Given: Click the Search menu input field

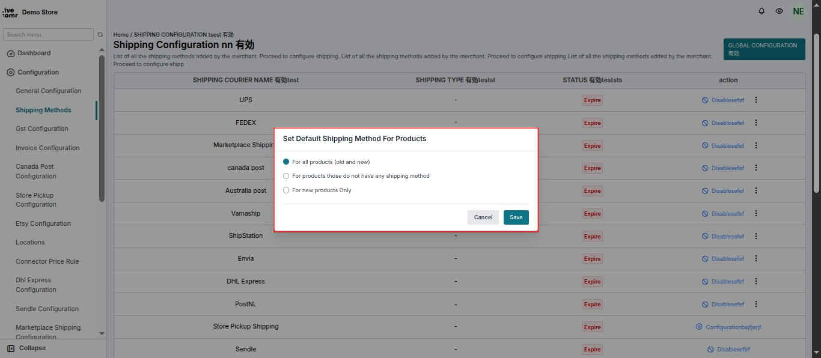Looking at the screenshot, I should pos(49,35).
